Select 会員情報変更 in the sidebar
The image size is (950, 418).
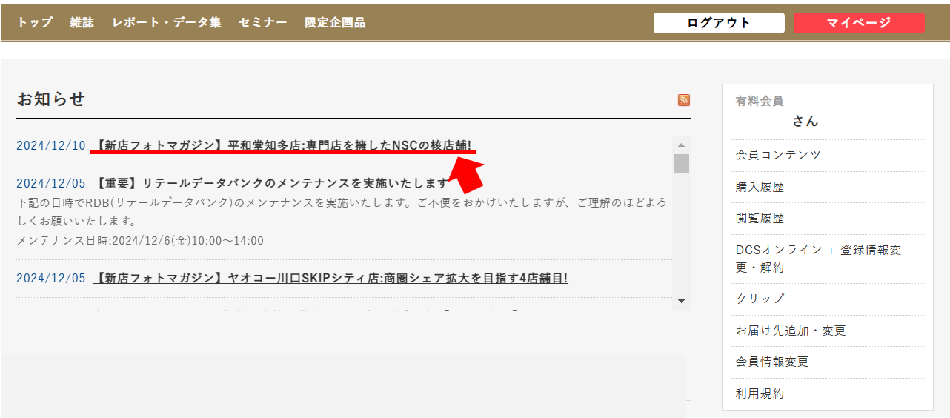pyautogui.click(x=772, y=362)
